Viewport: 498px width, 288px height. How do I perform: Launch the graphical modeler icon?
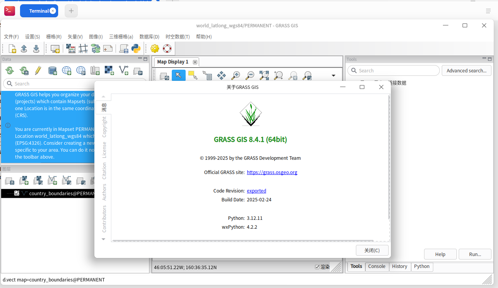(96, 49)
